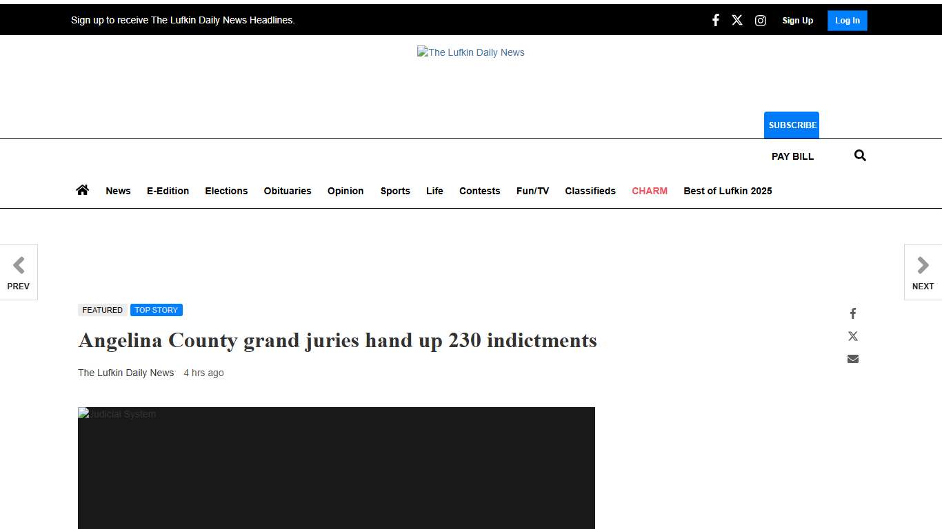Click the SUBSCRIBE button
The image size is (942, 529).
pyautogui.click(x=791, y=125)
